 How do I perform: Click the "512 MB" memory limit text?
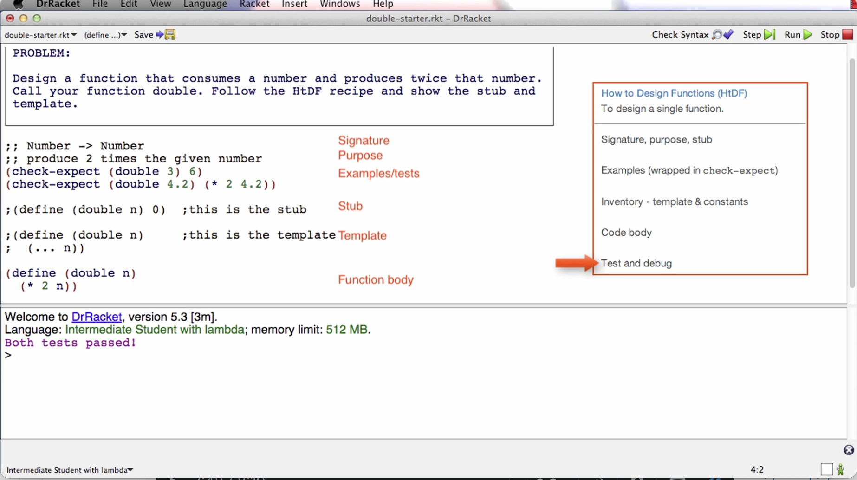pos(346,330)
